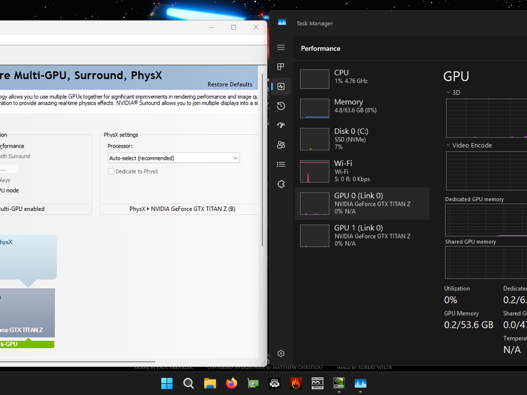527x395 pixels.
Task: Click the Temperature 'N/A' value
Action: point(512,350)
